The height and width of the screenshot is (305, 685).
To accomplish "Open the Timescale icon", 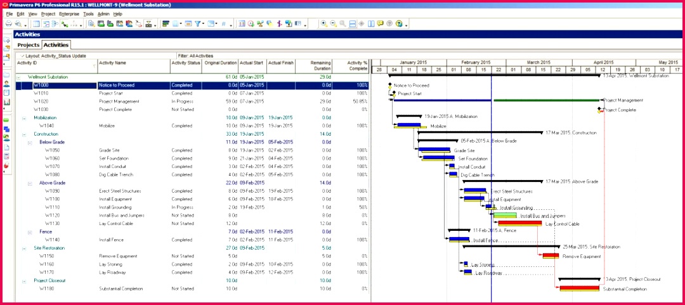I will point(188,23).
